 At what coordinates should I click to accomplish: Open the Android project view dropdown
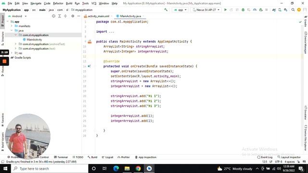coord(17,16)
